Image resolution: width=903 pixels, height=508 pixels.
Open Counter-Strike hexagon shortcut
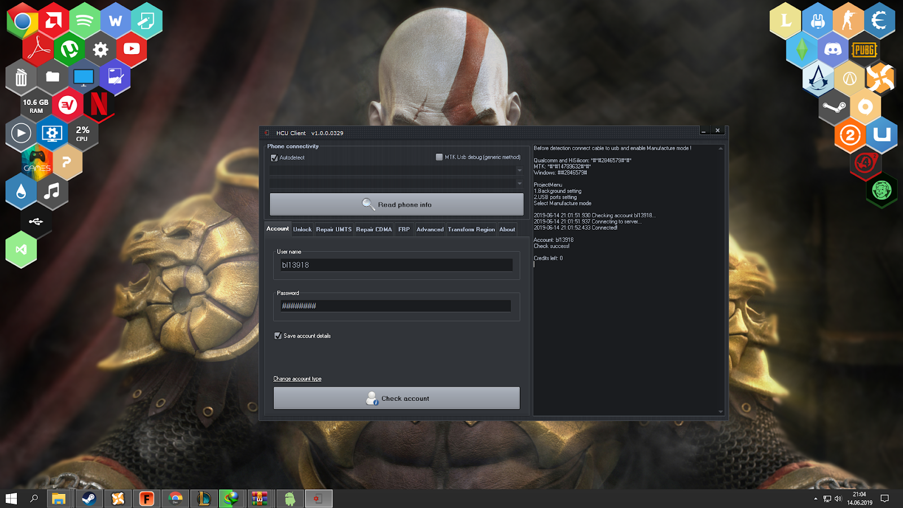coord(848,21)
